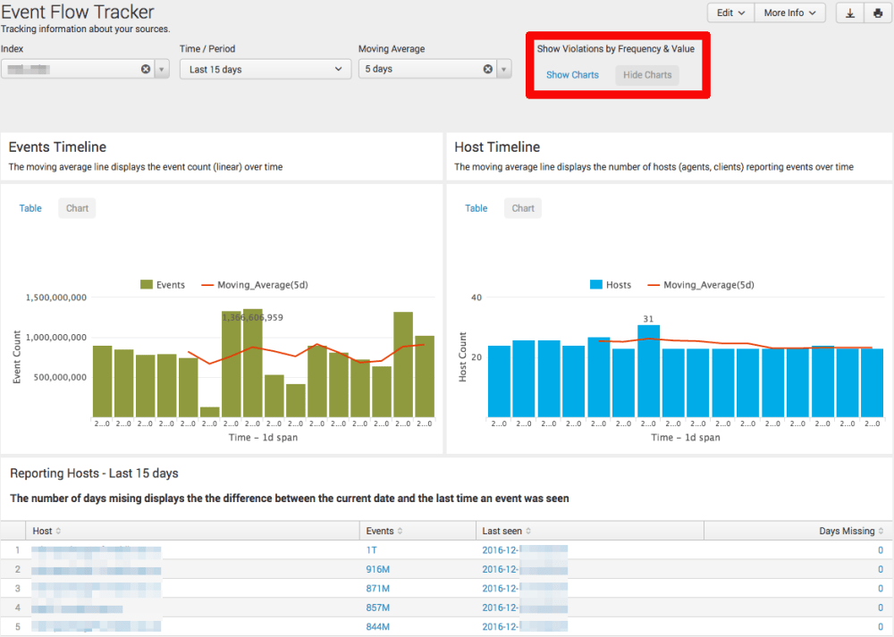Open the 916M events link

click(378, 569)
